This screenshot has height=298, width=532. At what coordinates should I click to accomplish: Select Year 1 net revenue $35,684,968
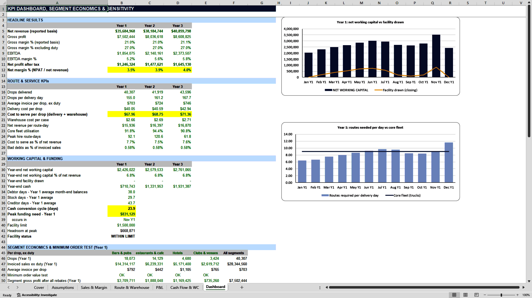[122, 31]
